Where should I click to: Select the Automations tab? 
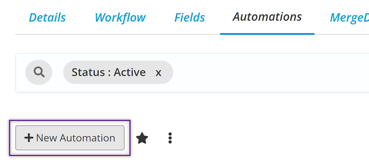(267, 17)
